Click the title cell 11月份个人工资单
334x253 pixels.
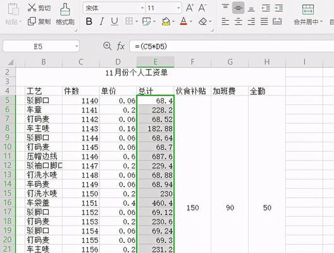137,73
